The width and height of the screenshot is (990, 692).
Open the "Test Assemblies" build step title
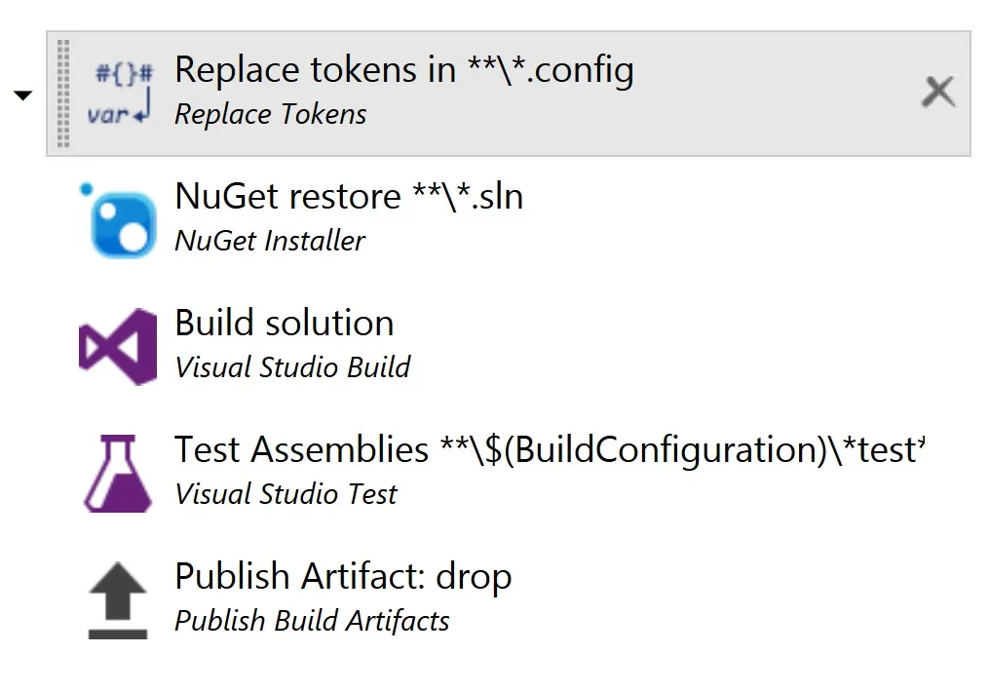click(x=548, y=450)
